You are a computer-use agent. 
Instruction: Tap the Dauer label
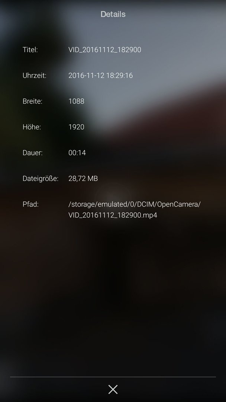coord(32,153)
